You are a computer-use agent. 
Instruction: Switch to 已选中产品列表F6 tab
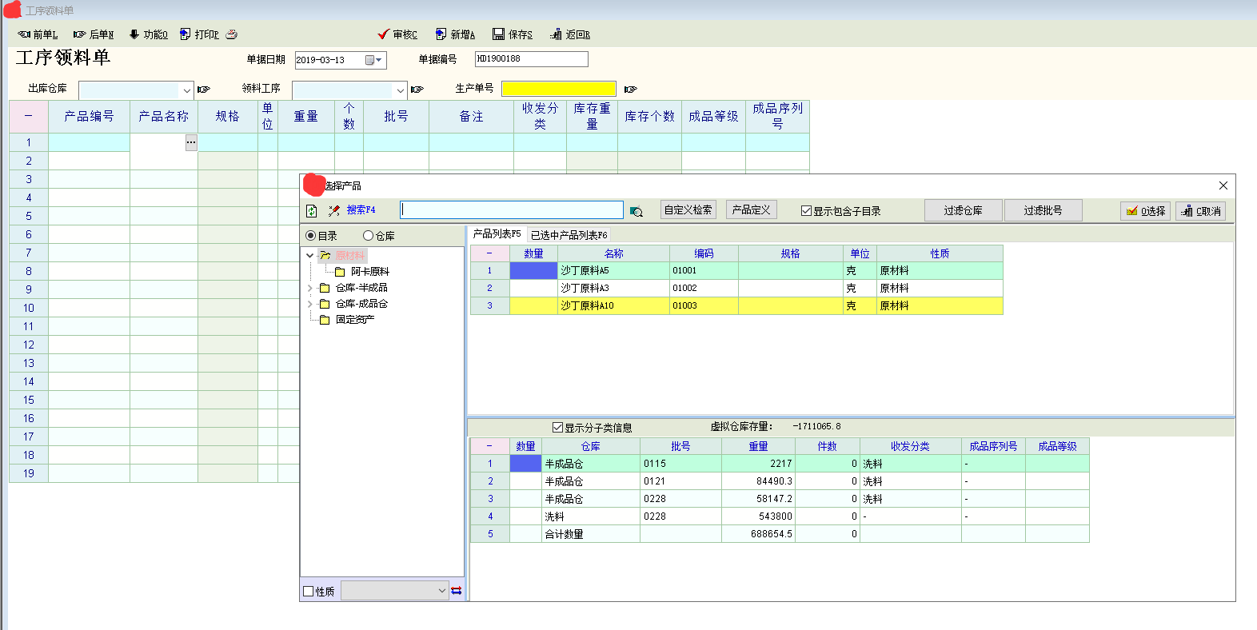click(569, 235)
